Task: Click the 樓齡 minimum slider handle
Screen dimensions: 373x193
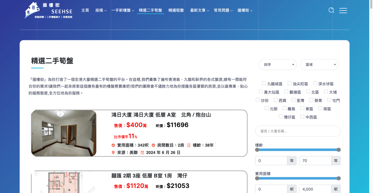Action: [257, 150]
